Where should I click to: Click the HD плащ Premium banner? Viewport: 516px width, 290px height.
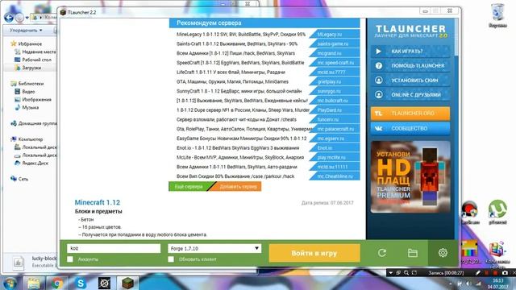coord(410,177)
